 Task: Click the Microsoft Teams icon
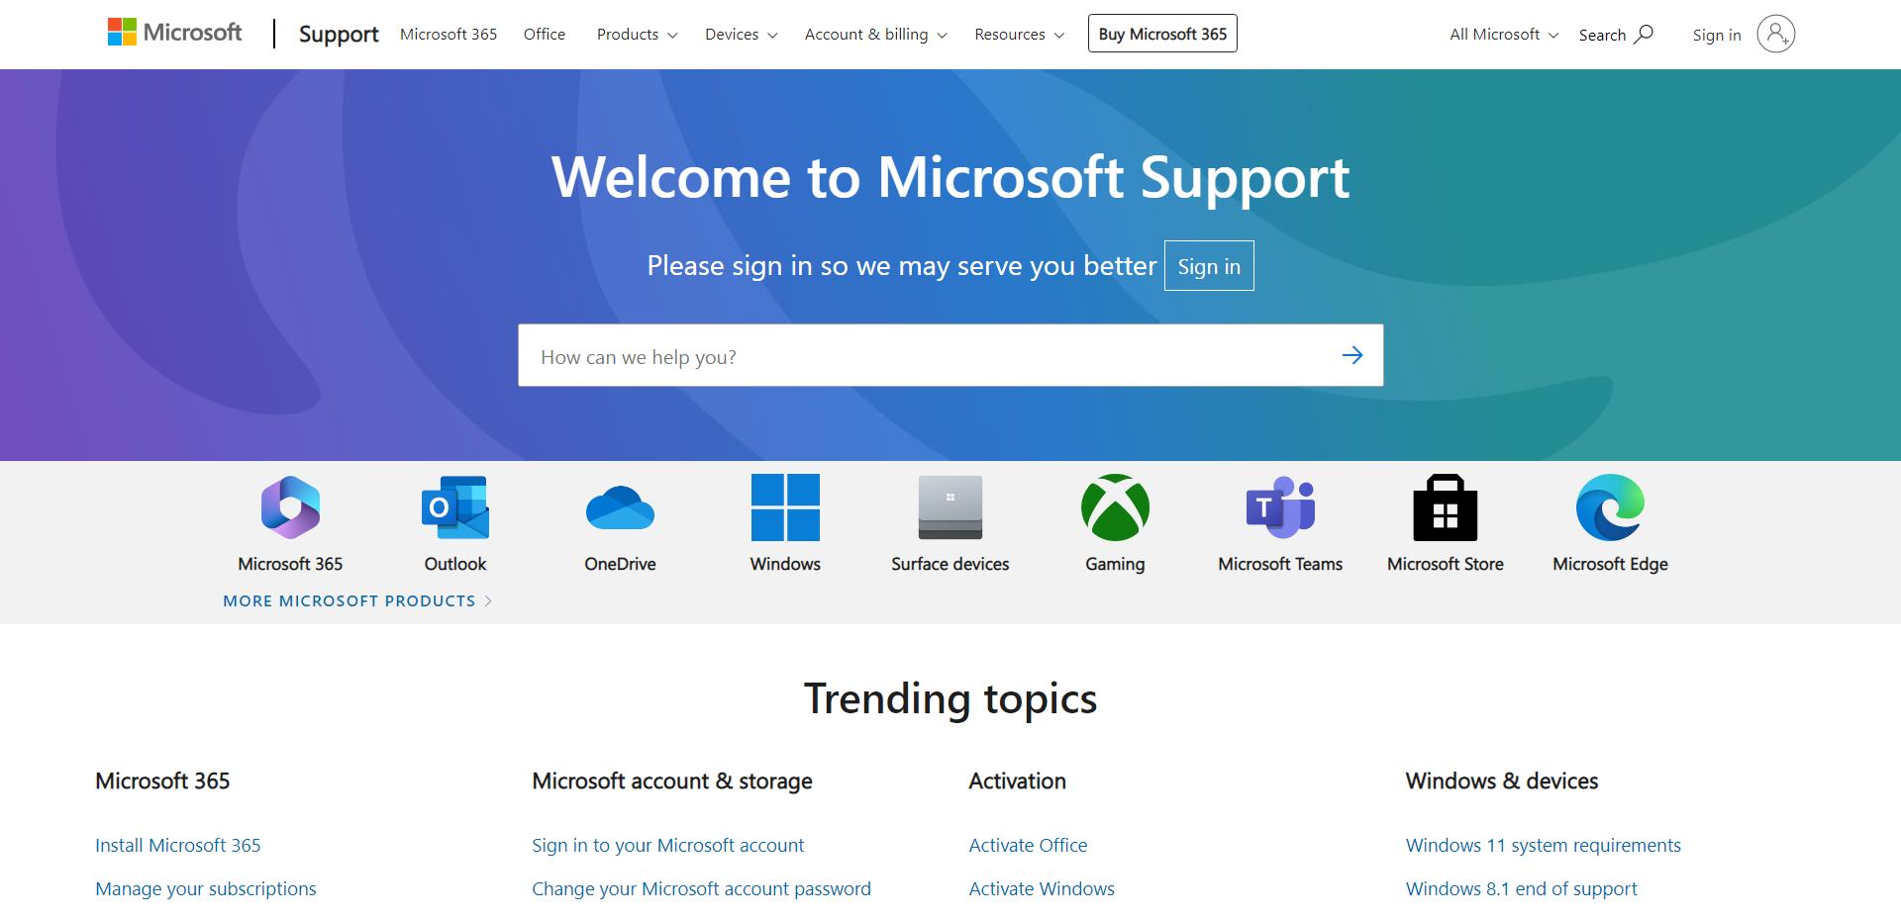coord(1280,507)
